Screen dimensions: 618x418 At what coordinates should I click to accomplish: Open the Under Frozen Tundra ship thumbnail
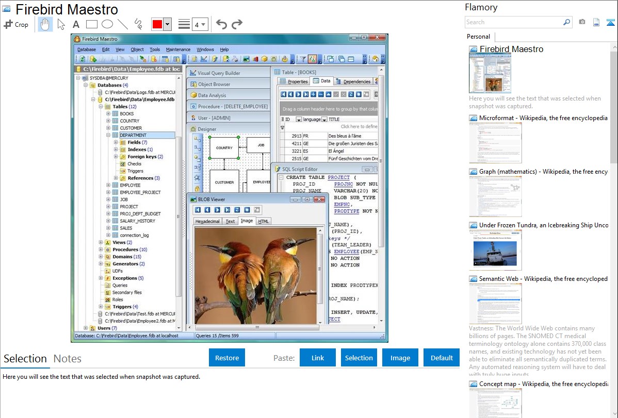(495, 250)
